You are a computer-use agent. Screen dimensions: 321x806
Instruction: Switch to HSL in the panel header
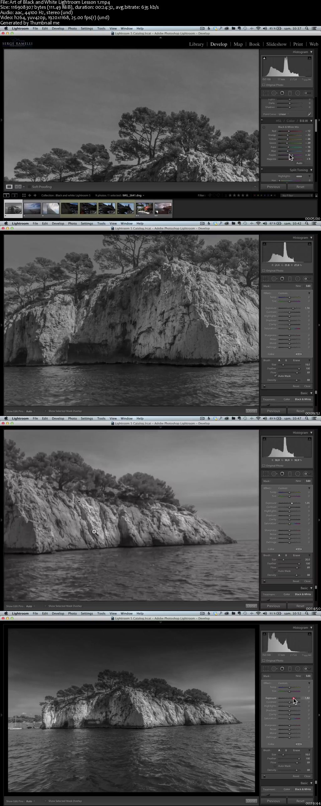click(x=278, y=121)
